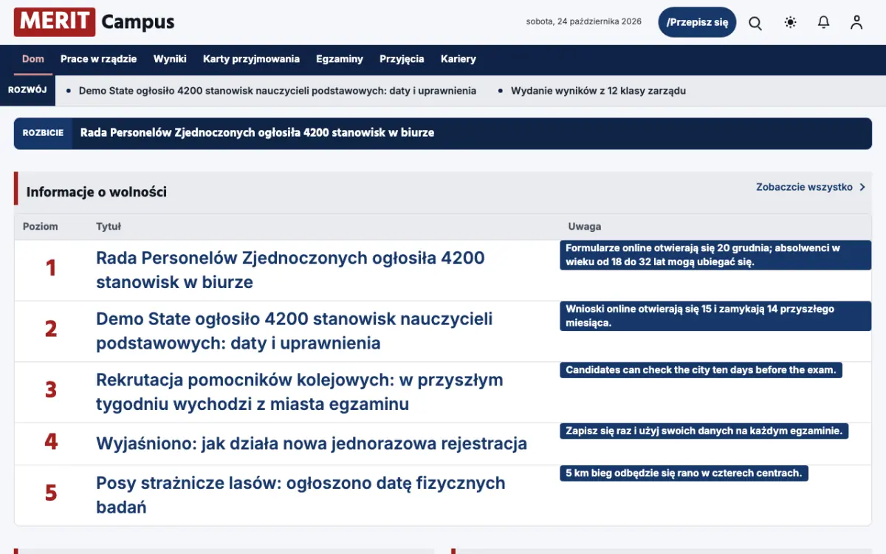
Task: Click rank number 5 in the list
Action: tap(51, 493)
